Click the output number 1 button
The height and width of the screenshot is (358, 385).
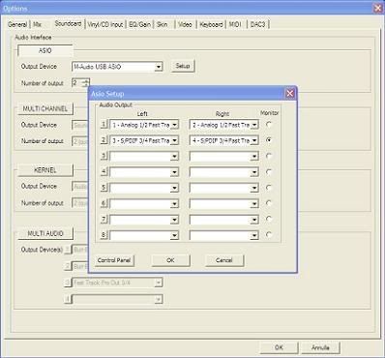tap(104, 124)
